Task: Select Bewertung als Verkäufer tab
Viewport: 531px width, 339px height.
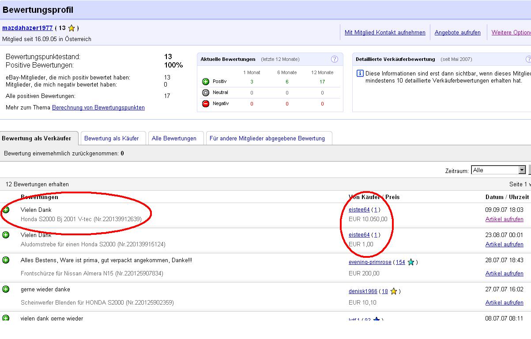Action: click(x=37, y=138)
